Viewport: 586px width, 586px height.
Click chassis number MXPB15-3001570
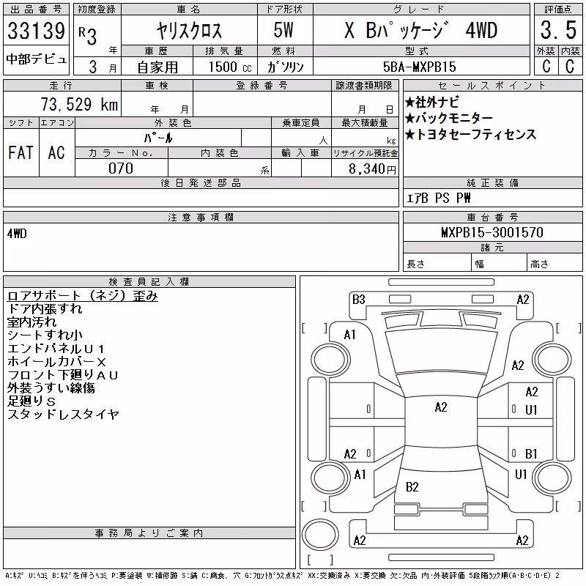click(492, 232)
